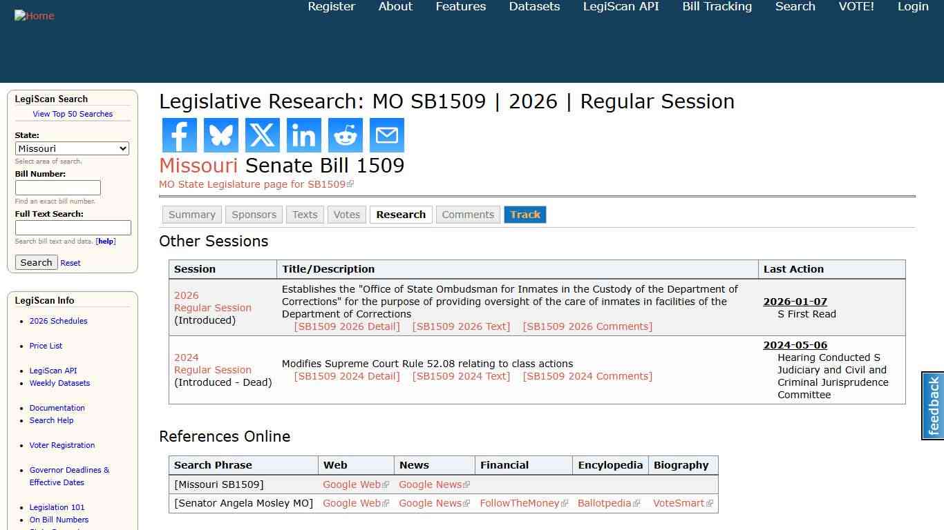Click inside the Full Text Search box
944x530 pixels.
(73, 228)
